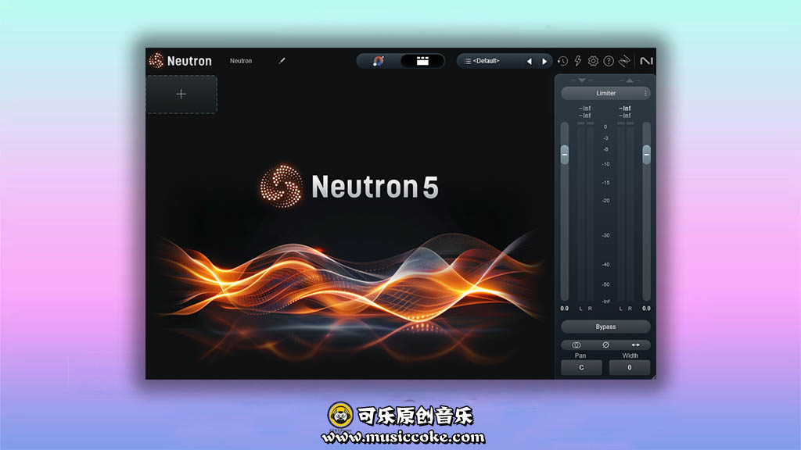
Task: Click the Native Instruments logo
Action: click(x=646, y=61)
